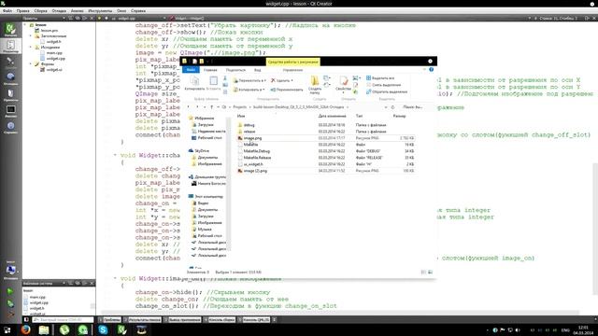The height and width of the screenshot is (336, 598).
Task: Open the Compile Output pane button
Action: point(221,319)
